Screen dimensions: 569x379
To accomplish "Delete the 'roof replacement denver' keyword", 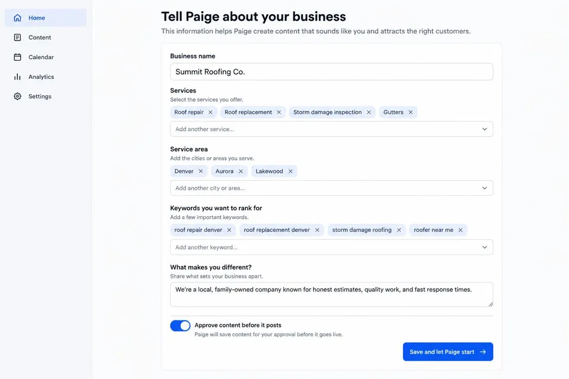I will click(x=317, y=230).
